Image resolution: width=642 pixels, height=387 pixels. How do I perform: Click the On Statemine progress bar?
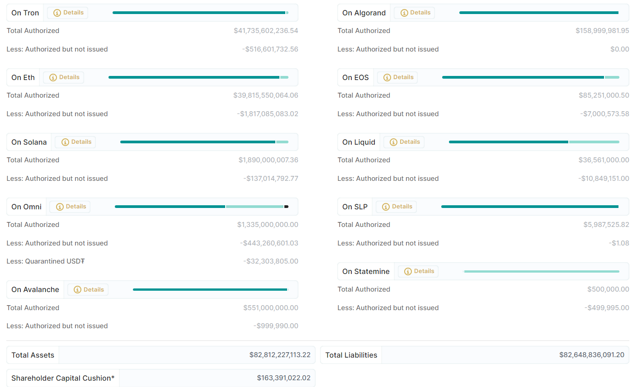(541, 271)
